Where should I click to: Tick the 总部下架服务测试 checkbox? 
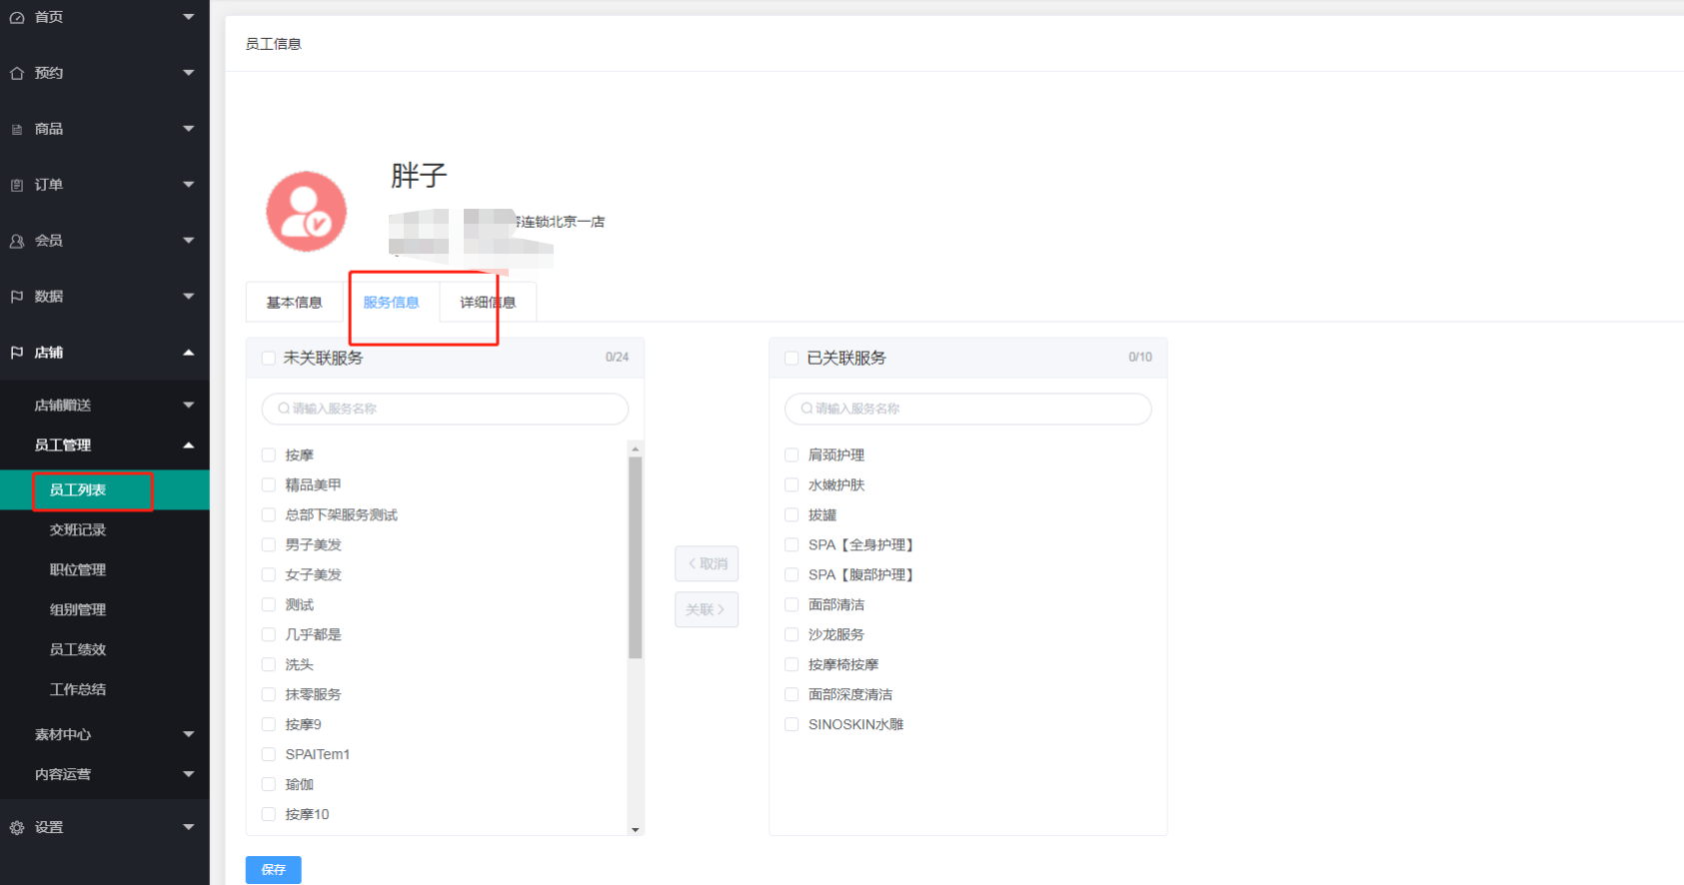tap(269, 514)
